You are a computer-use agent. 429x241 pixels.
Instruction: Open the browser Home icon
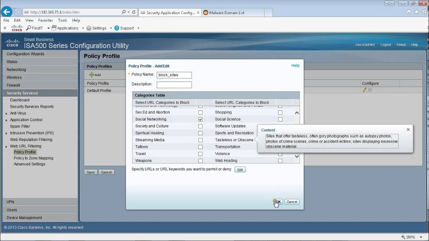pos(409,12)
